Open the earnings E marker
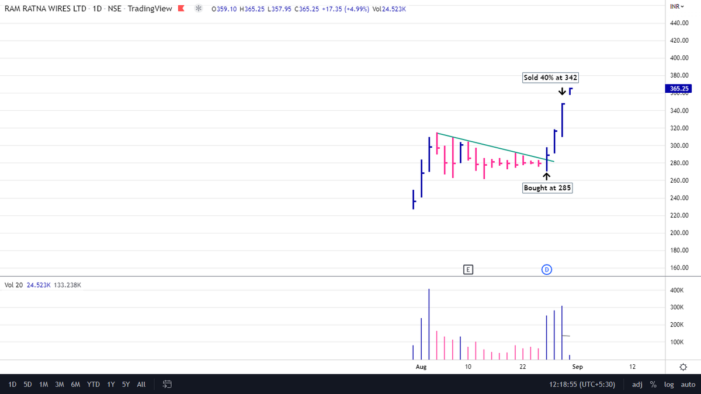Image resolution: width=701 pixels, height=394 pixels. click(x=467, y=269)
